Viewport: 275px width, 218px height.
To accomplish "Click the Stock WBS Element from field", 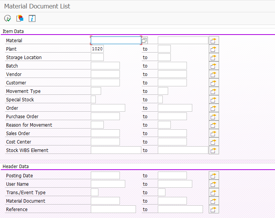I will [x=116, y=150].
